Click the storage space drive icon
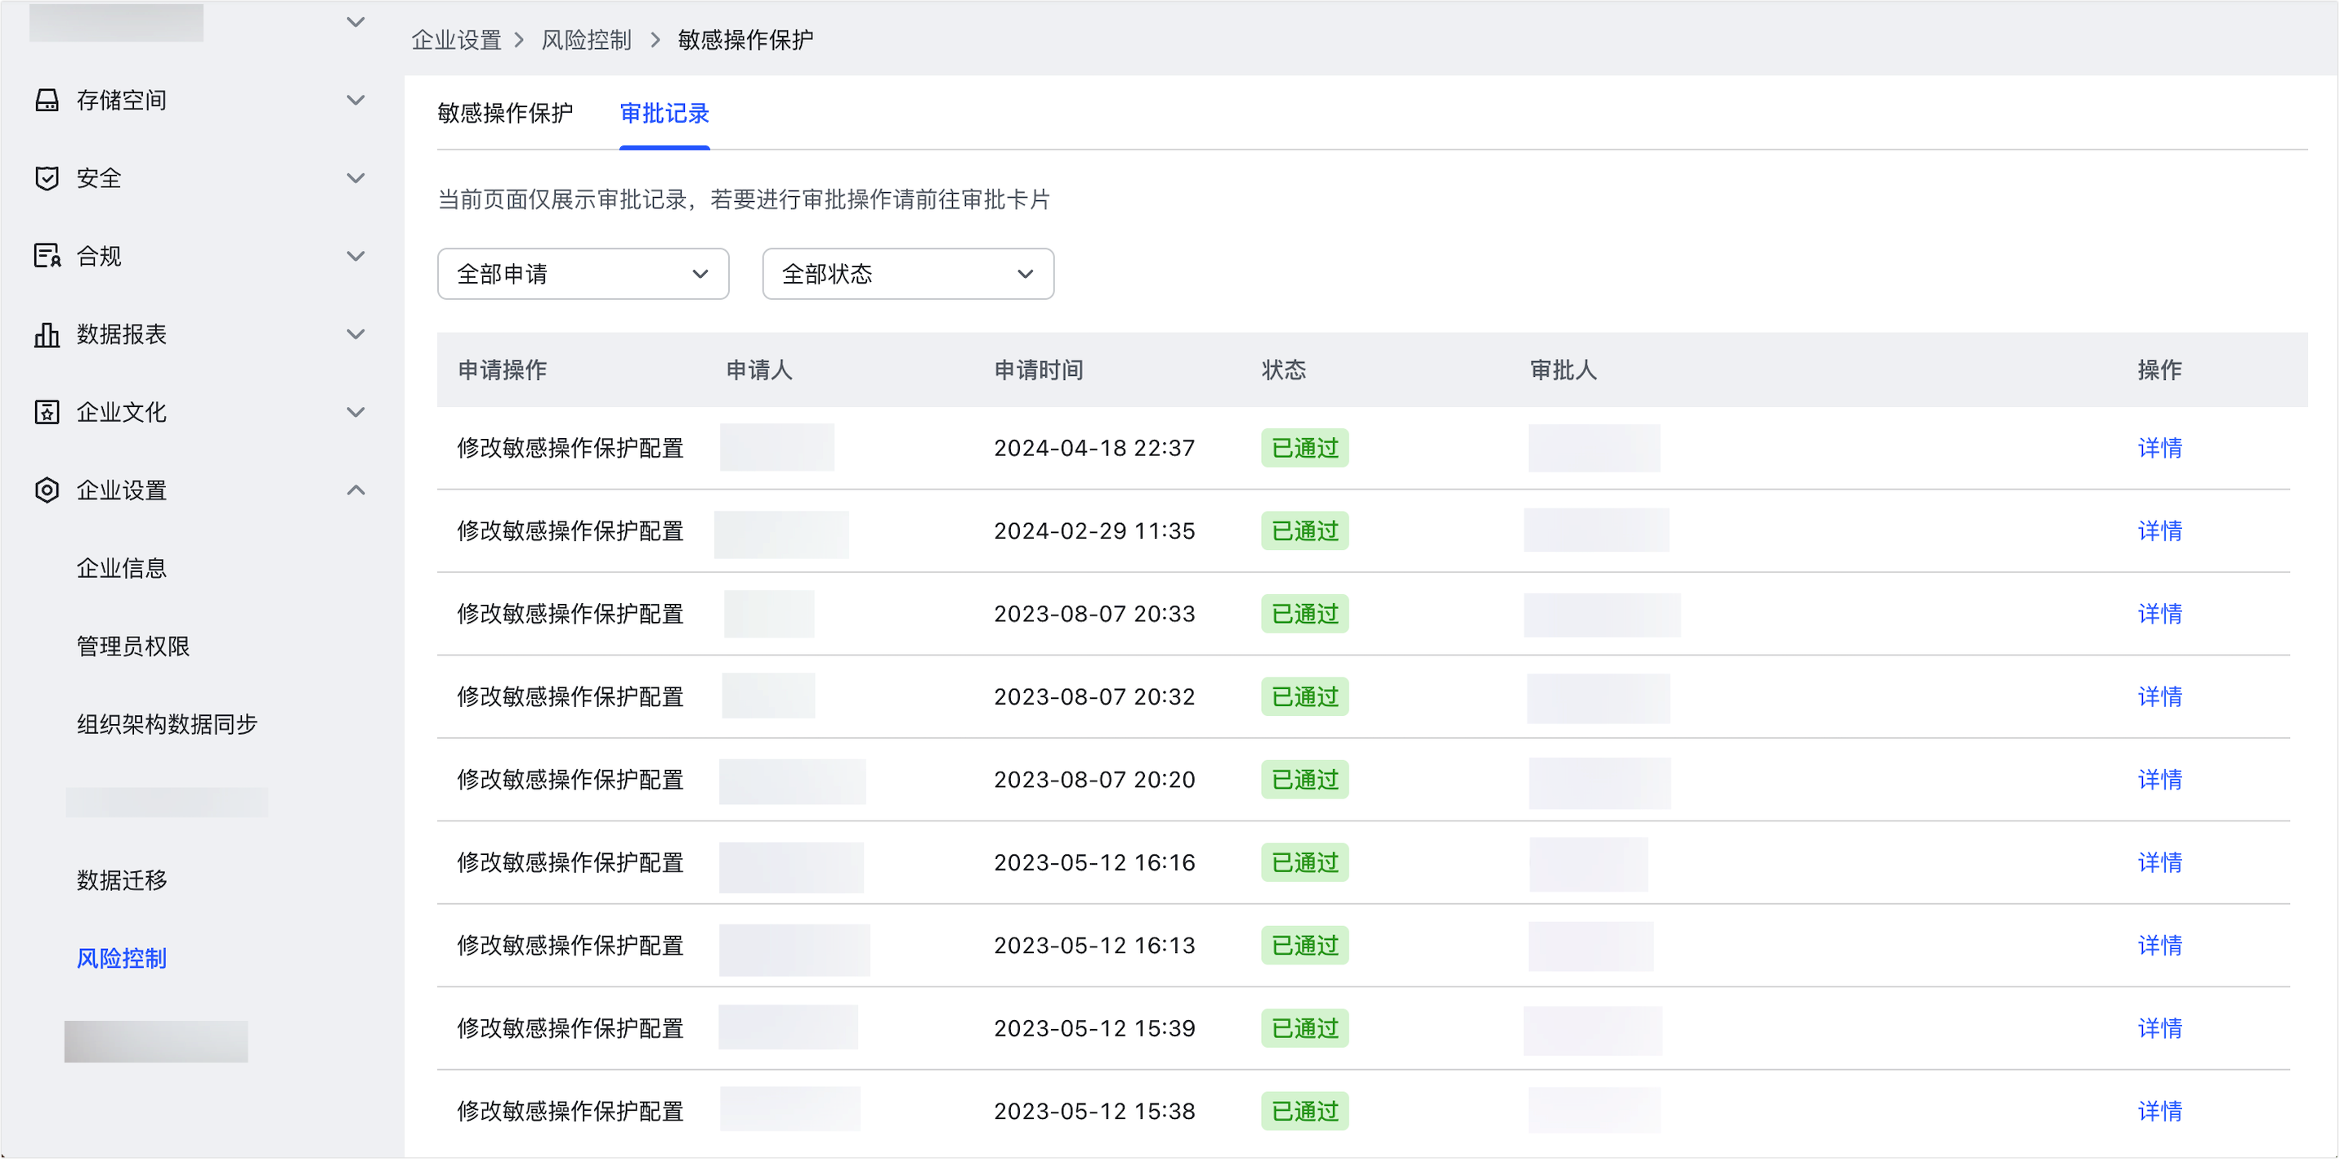This screenshot has width=2339, height=1159. tap(47, 100)
